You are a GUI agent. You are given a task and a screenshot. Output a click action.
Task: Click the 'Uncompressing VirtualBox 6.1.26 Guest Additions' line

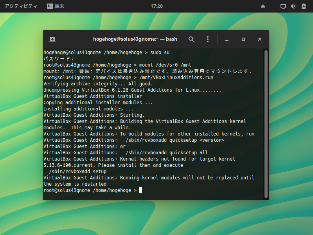pyautogui.click(x=132, y=90)
